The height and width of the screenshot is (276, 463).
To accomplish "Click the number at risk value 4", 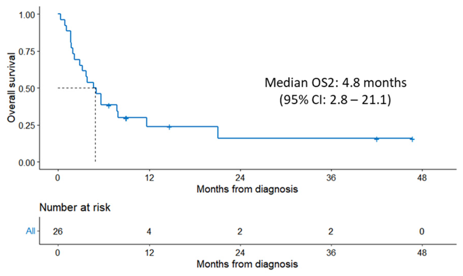I will tap(149, 231).
